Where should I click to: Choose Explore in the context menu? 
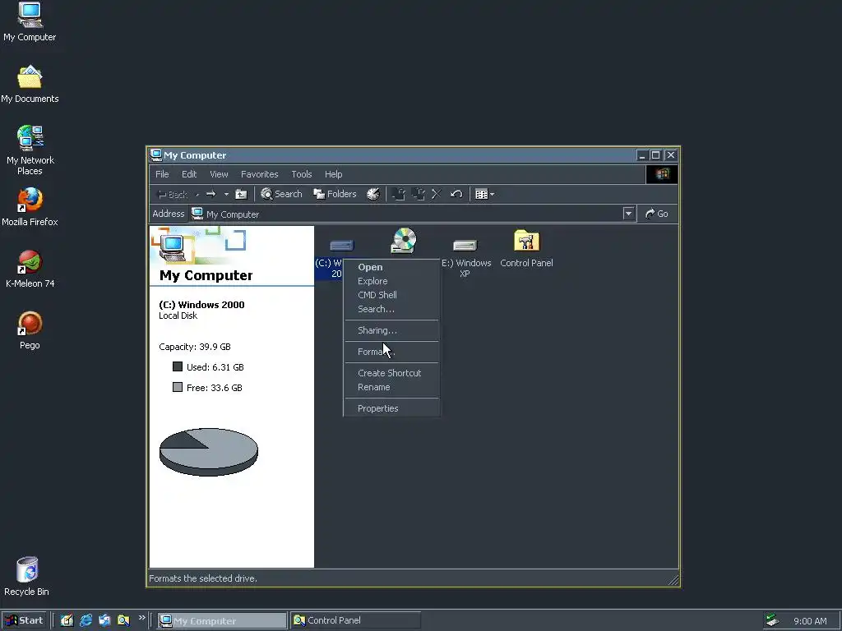point(391,281)
